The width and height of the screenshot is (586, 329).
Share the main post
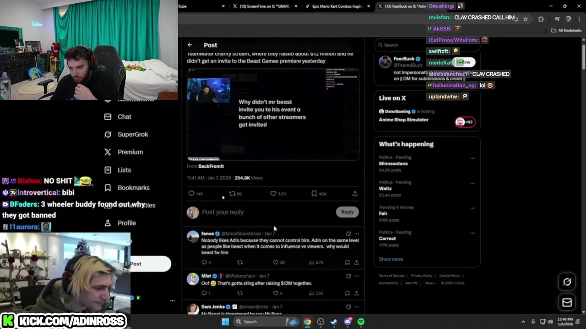(355, 194)
